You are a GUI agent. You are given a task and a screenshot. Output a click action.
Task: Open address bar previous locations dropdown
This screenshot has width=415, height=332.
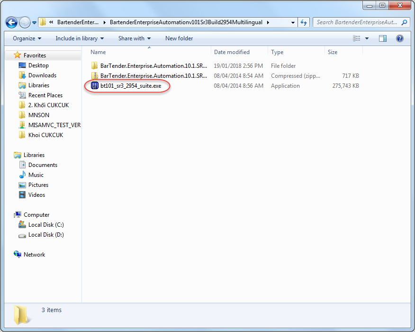293,22
